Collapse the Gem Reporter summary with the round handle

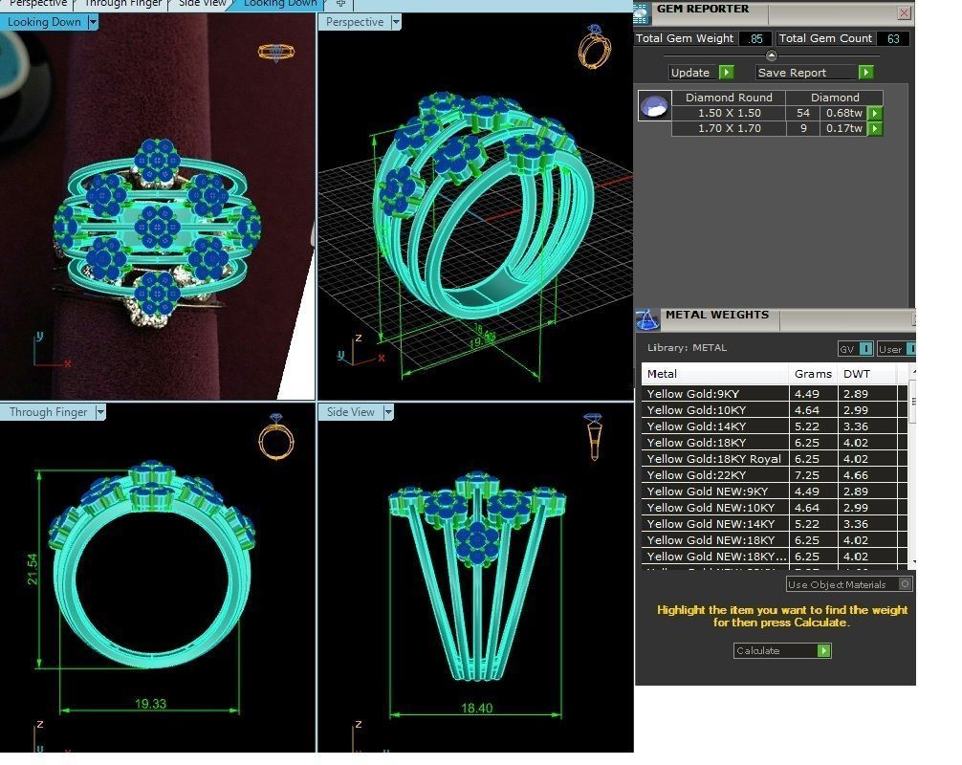click(771, 55)
